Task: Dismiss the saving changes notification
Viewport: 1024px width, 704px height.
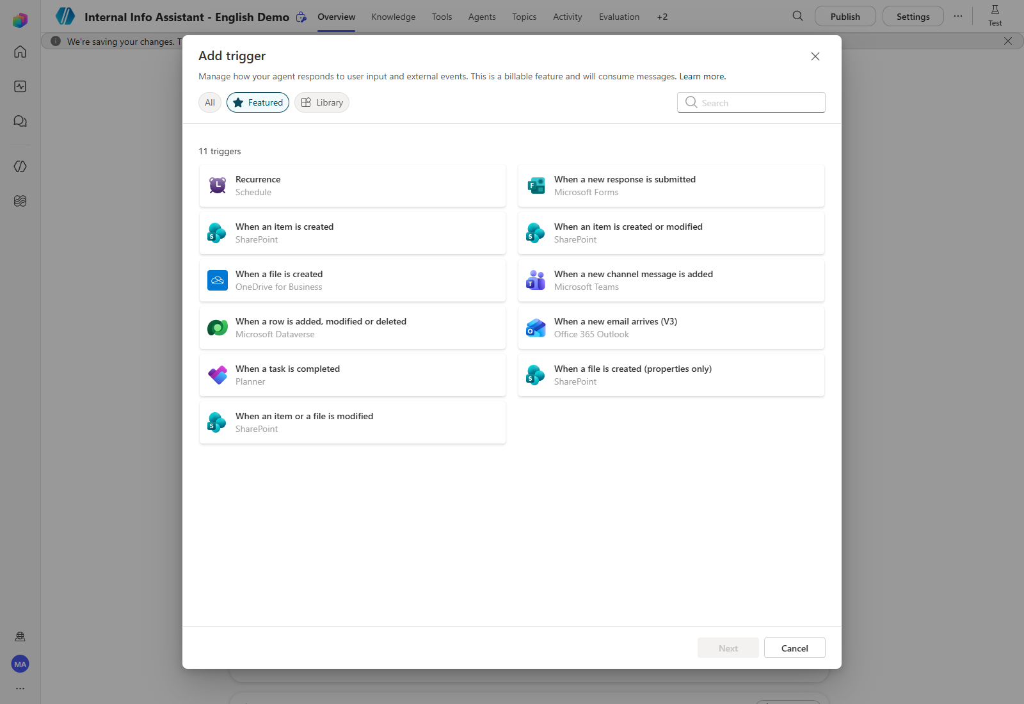Action: click(x=1008, y=41)
